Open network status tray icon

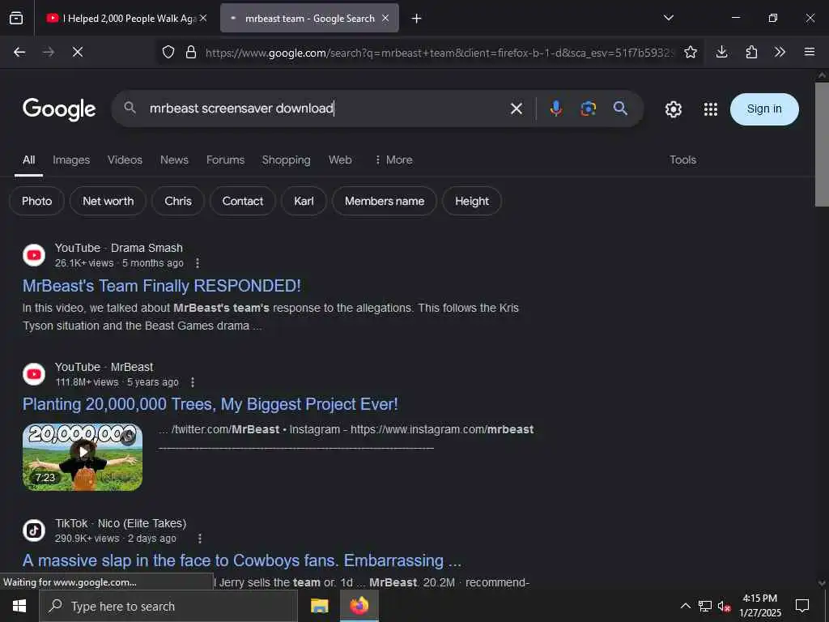point(705,606)
